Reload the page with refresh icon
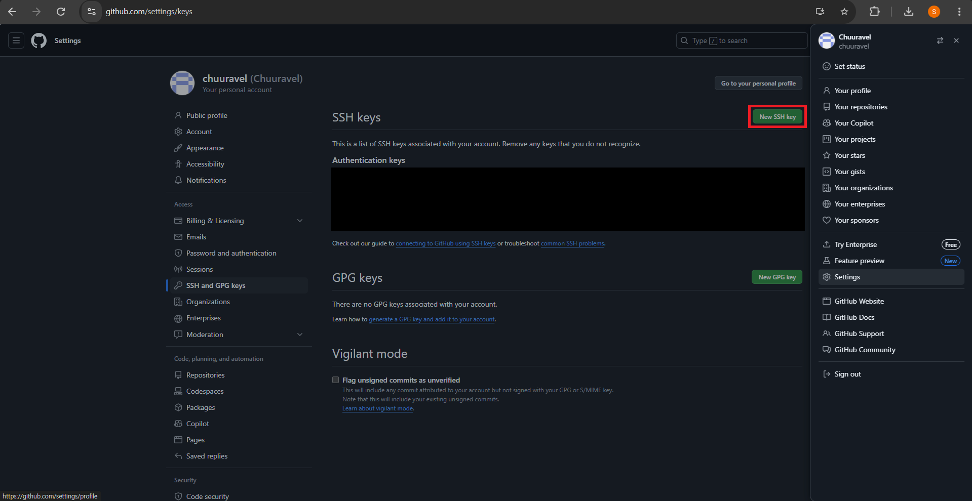The height and width of the screenshot is (501, 972). [61, 12]
